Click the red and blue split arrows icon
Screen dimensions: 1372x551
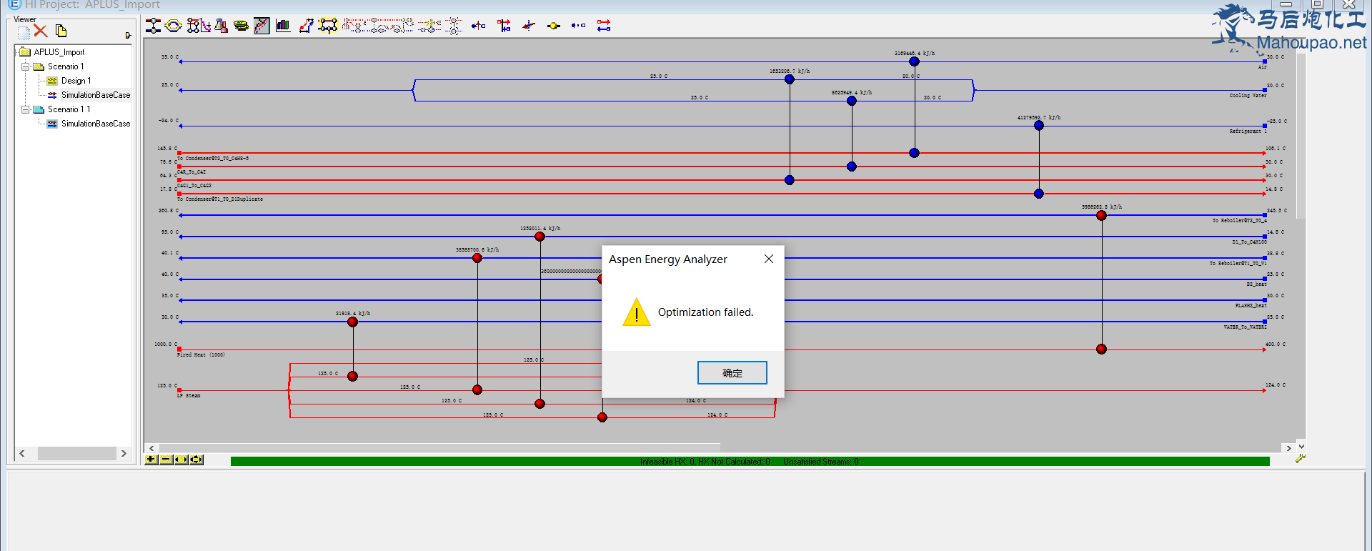pyautogui.click(x=504, y=26)
